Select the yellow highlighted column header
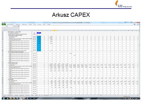The height and width of the screenshot is (106, 142). click(54, 31)
